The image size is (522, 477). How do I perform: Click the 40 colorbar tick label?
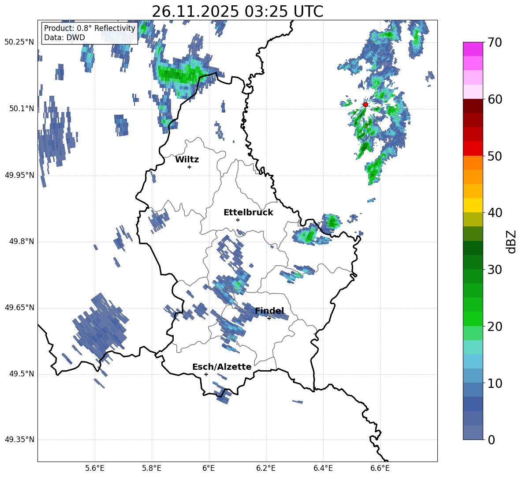click(495, 213)
